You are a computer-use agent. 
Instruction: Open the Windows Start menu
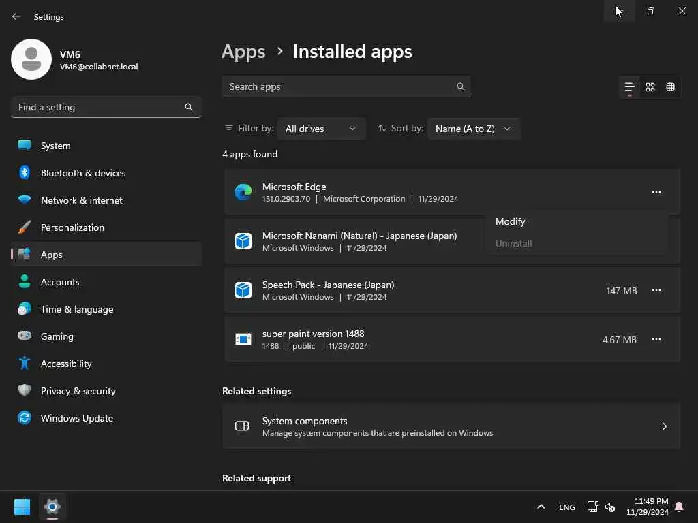22,507
